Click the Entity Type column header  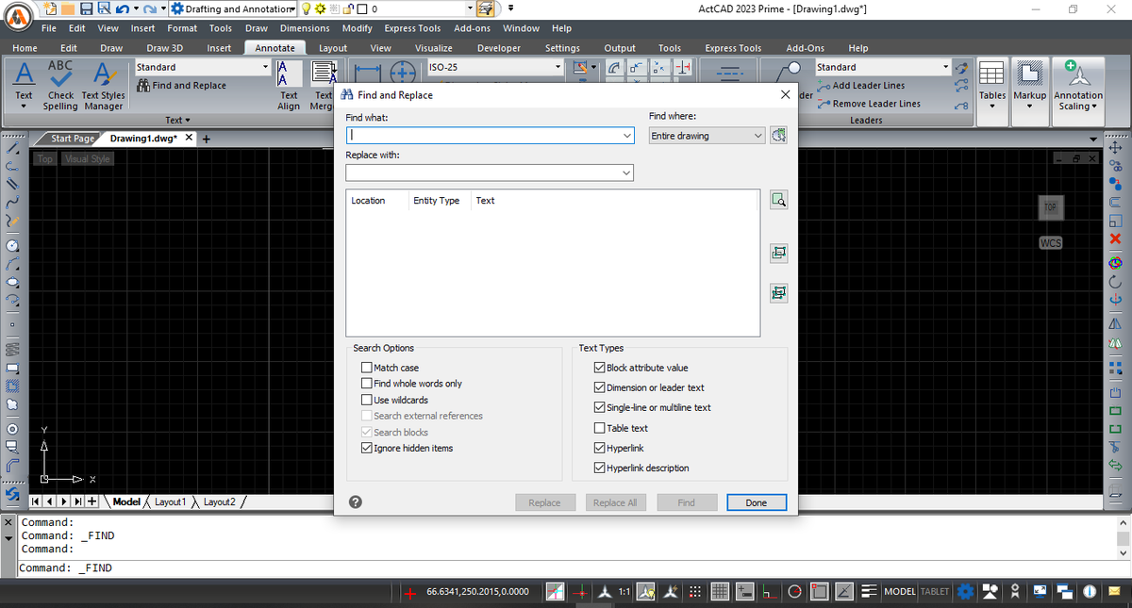click(436, 201)
